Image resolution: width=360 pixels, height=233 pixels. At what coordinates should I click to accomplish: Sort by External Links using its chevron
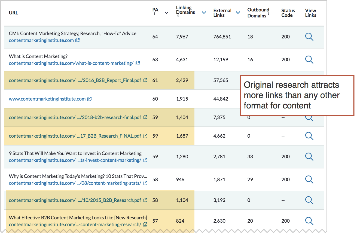pos(238,13)
